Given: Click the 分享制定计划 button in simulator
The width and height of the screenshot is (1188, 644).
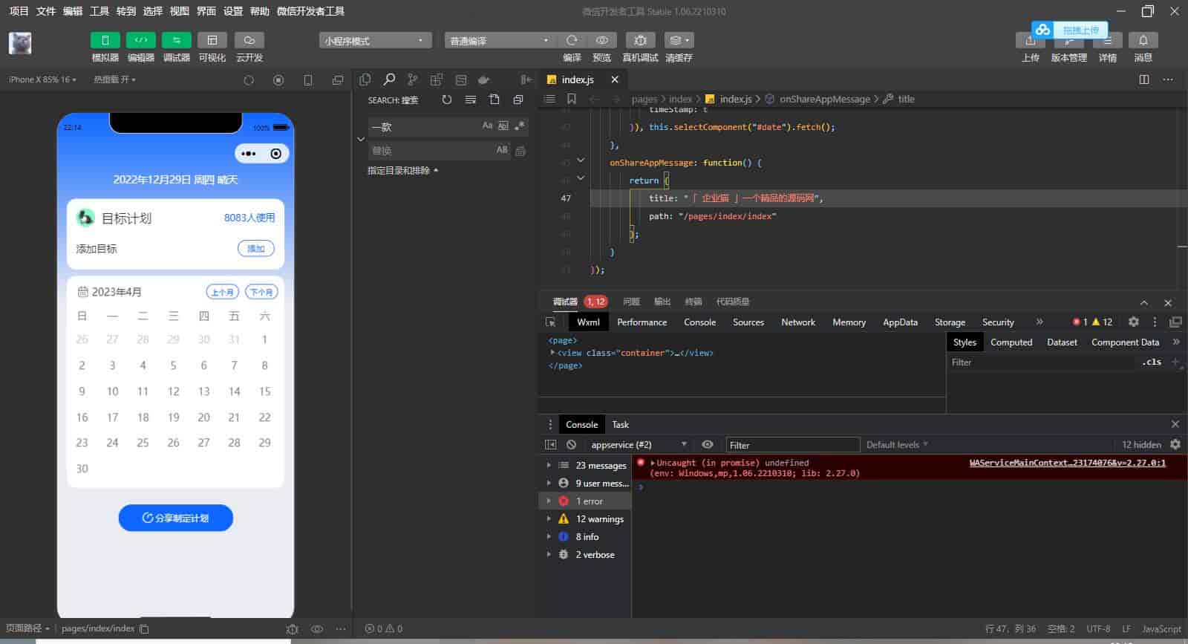Looking at the screenshot, I should click(x=176, y=518).
